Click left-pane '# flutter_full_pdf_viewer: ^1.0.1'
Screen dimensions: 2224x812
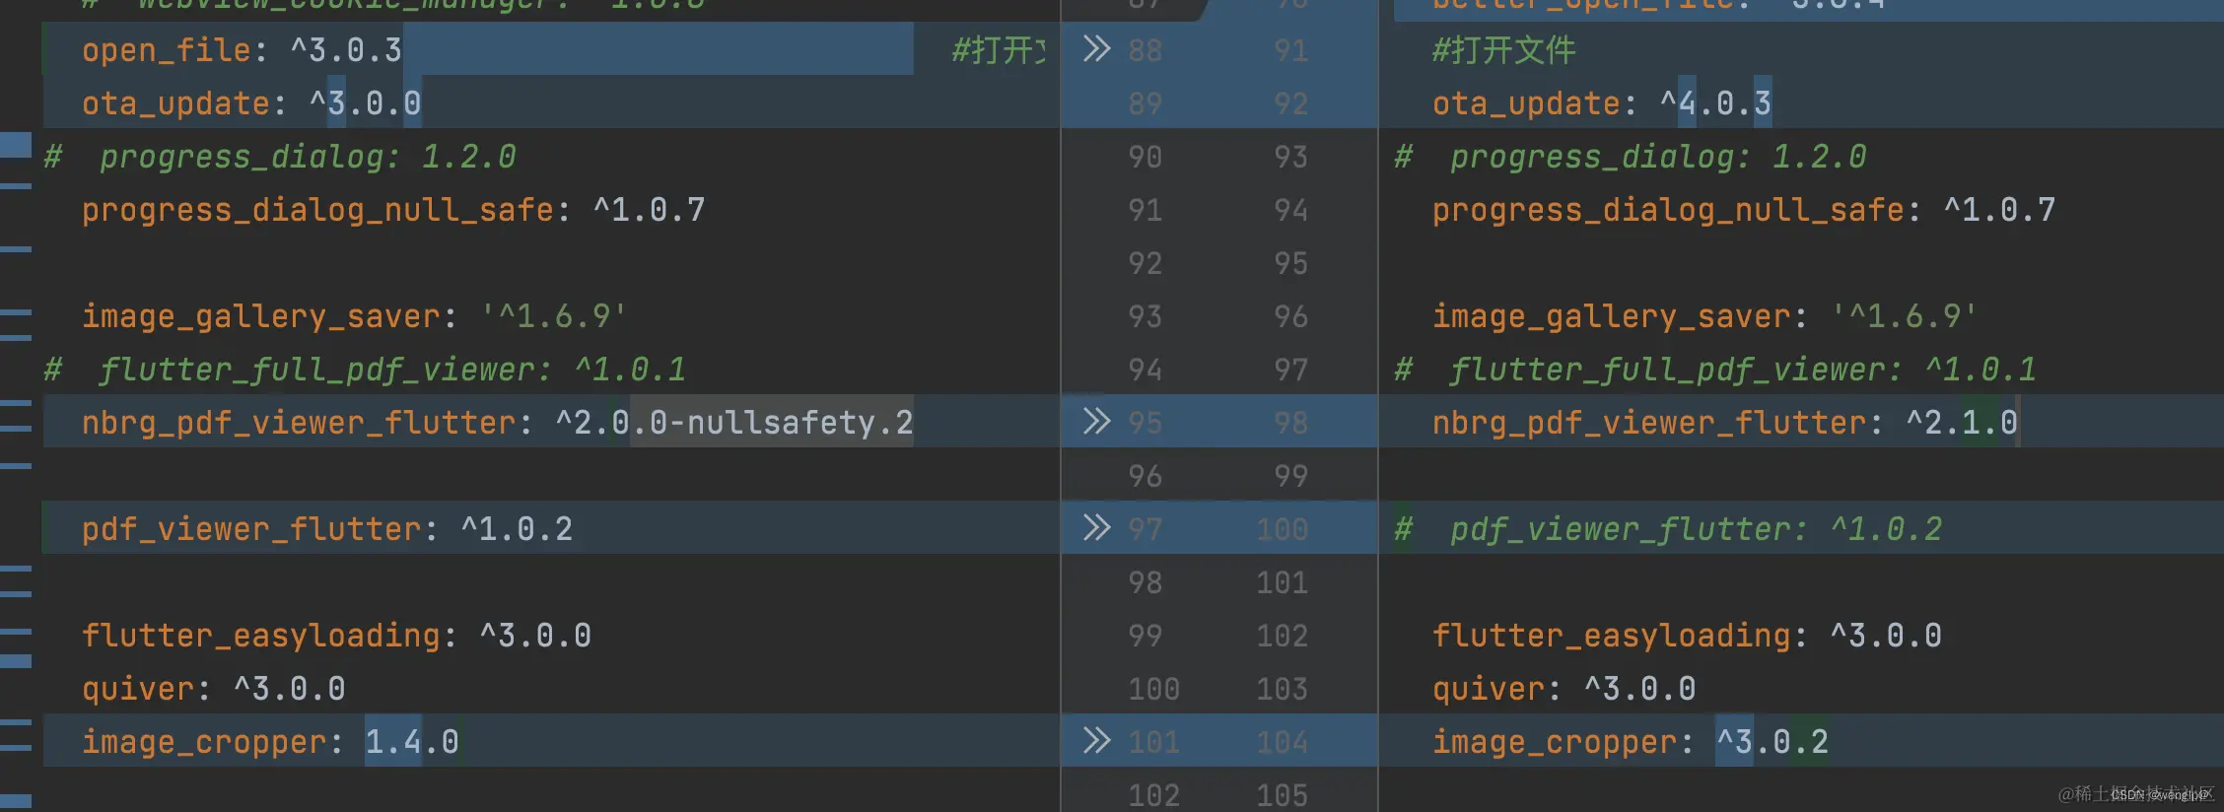[x=365, y=370]
